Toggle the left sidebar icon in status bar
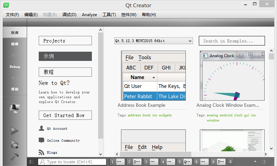The height and width of the screenshot is (166, 277). (32, 162)
